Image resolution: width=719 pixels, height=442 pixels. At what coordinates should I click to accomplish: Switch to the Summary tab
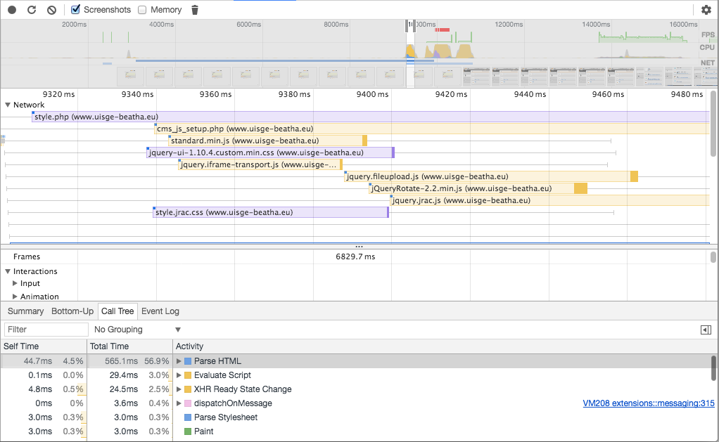tap(25, 311)
